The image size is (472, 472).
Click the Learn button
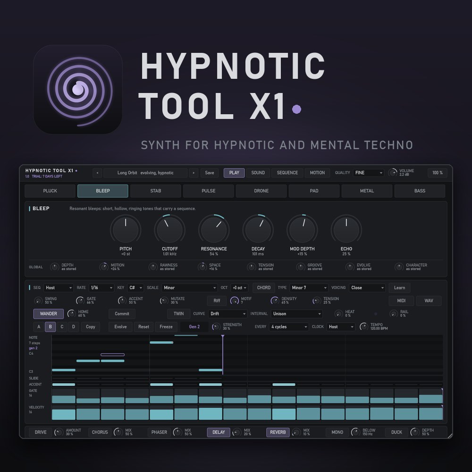(x=399, y=288)
